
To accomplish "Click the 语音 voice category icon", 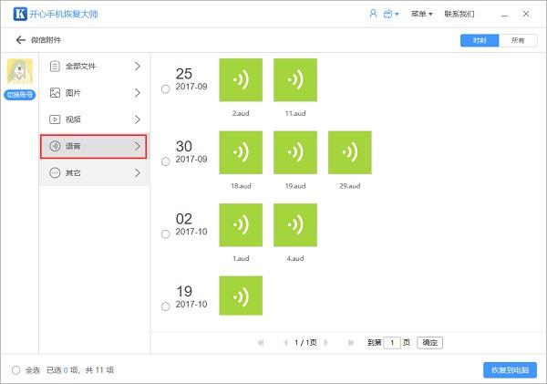I will 55,146.
